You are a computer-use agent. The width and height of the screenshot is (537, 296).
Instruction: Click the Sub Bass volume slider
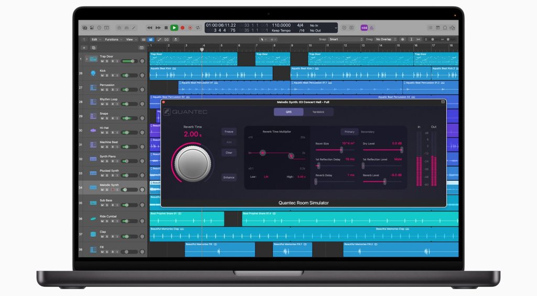point(130,205)
